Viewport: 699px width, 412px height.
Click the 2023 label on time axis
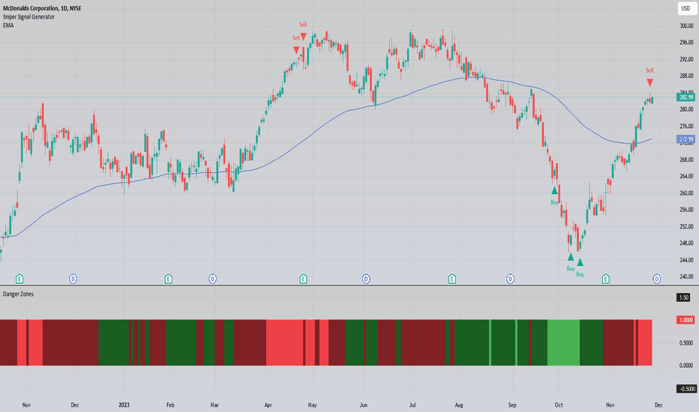(124, 405)
